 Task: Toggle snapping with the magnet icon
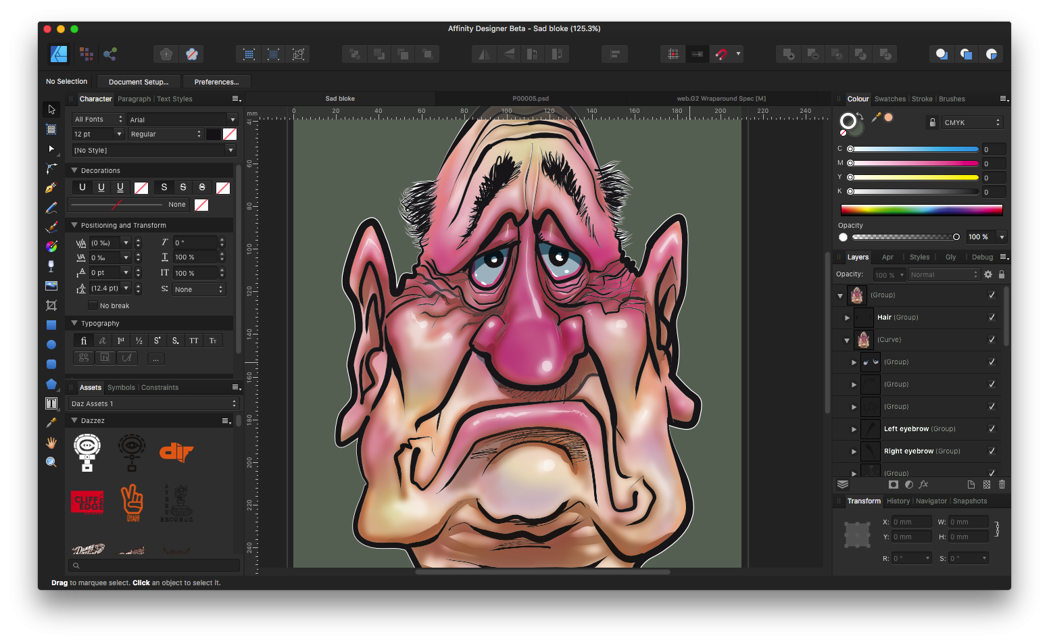click(x=721, y=53)
